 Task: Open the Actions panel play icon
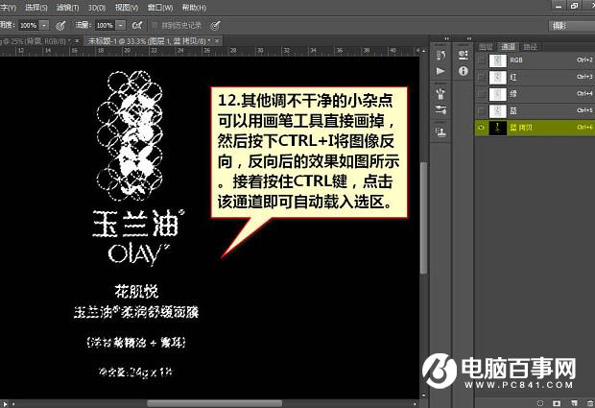[x=440, y=71]
